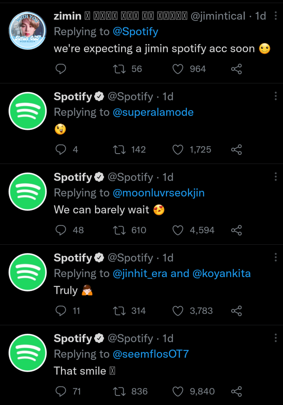Open more options for zimin's tweet
This screenshot has height=405, width=283.
(x=275, y=16)
